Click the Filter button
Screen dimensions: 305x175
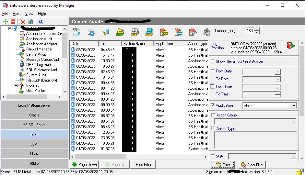(x=223, y=165)
